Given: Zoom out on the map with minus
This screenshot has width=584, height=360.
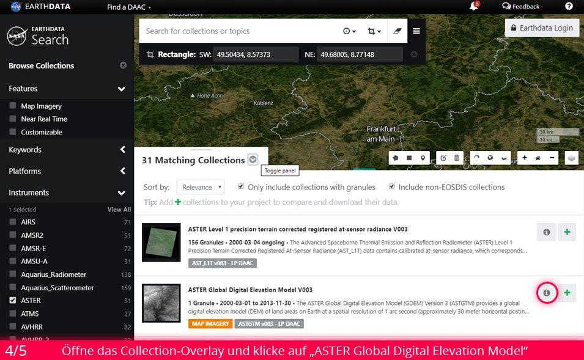Looking at the screenshot, I should [x=552, y=158].
